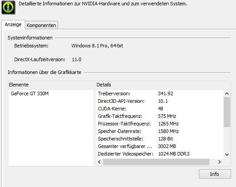The height and width of the screenshot is (187, 236).
Task: Click the Info button
Action: coord(215,174)
